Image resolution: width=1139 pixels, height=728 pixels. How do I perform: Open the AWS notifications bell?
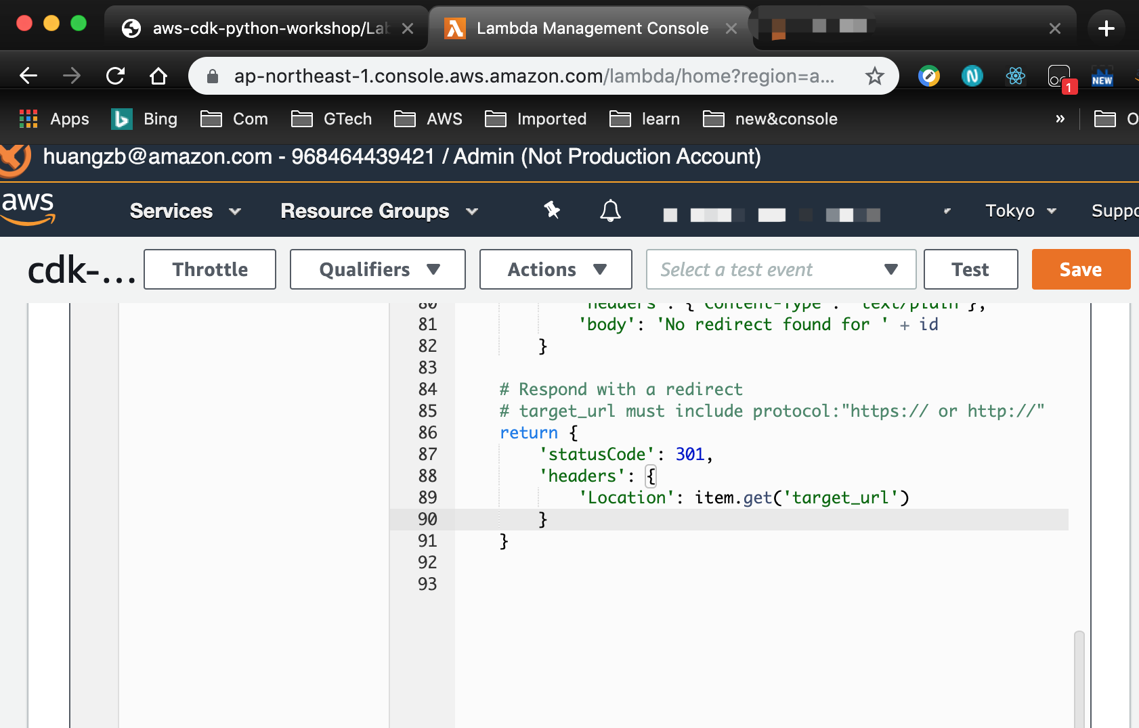tap(610, 211)
